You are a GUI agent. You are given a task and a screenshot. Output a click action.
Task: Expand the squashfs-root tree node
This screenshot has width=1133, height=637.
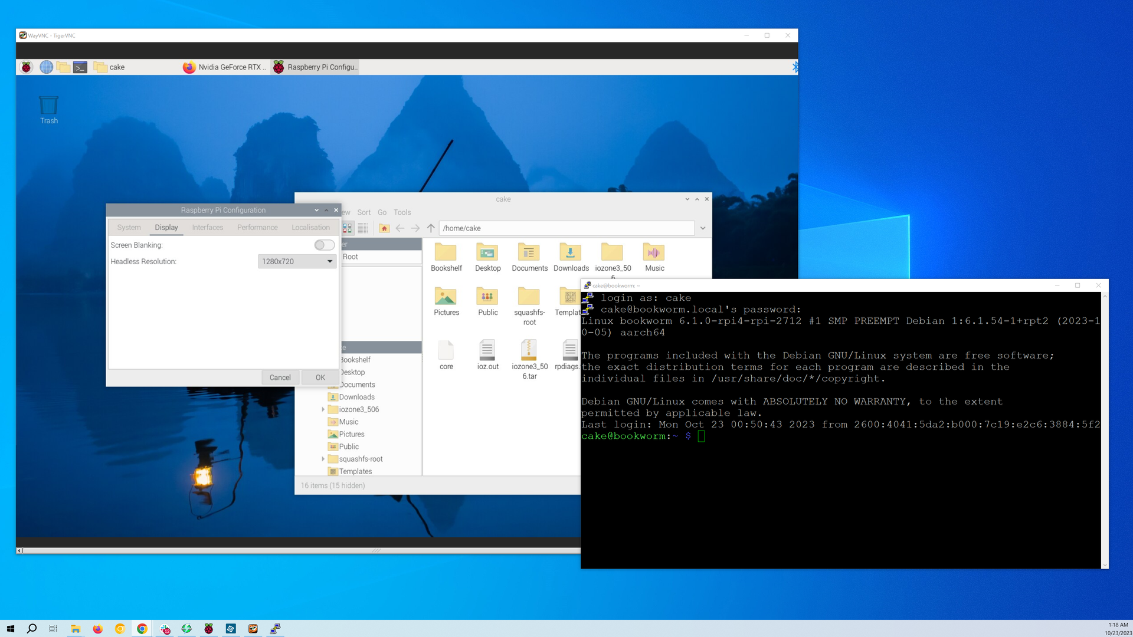tap(323, 459)
